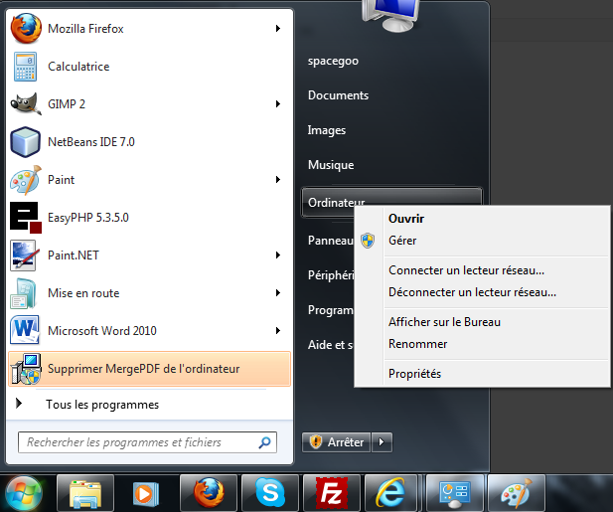This screenshot has width=613, height=512.
Task: Expand GIMP 2 recent files arrow
Action: pos(278,104)
